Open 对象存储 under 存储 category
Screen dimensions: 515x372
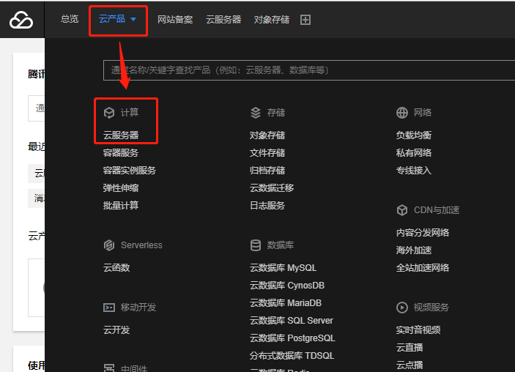click(x=267, y=135)
